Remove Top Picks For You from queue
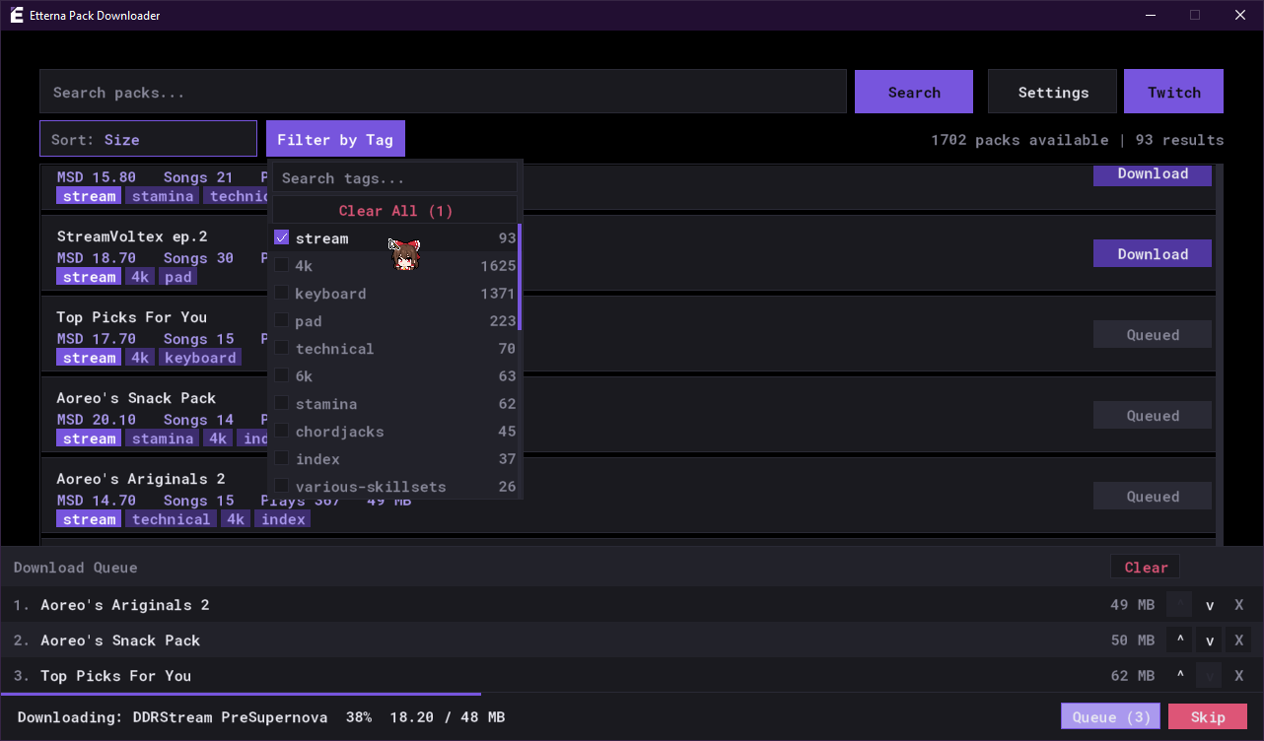 [x=1239, y=676]
